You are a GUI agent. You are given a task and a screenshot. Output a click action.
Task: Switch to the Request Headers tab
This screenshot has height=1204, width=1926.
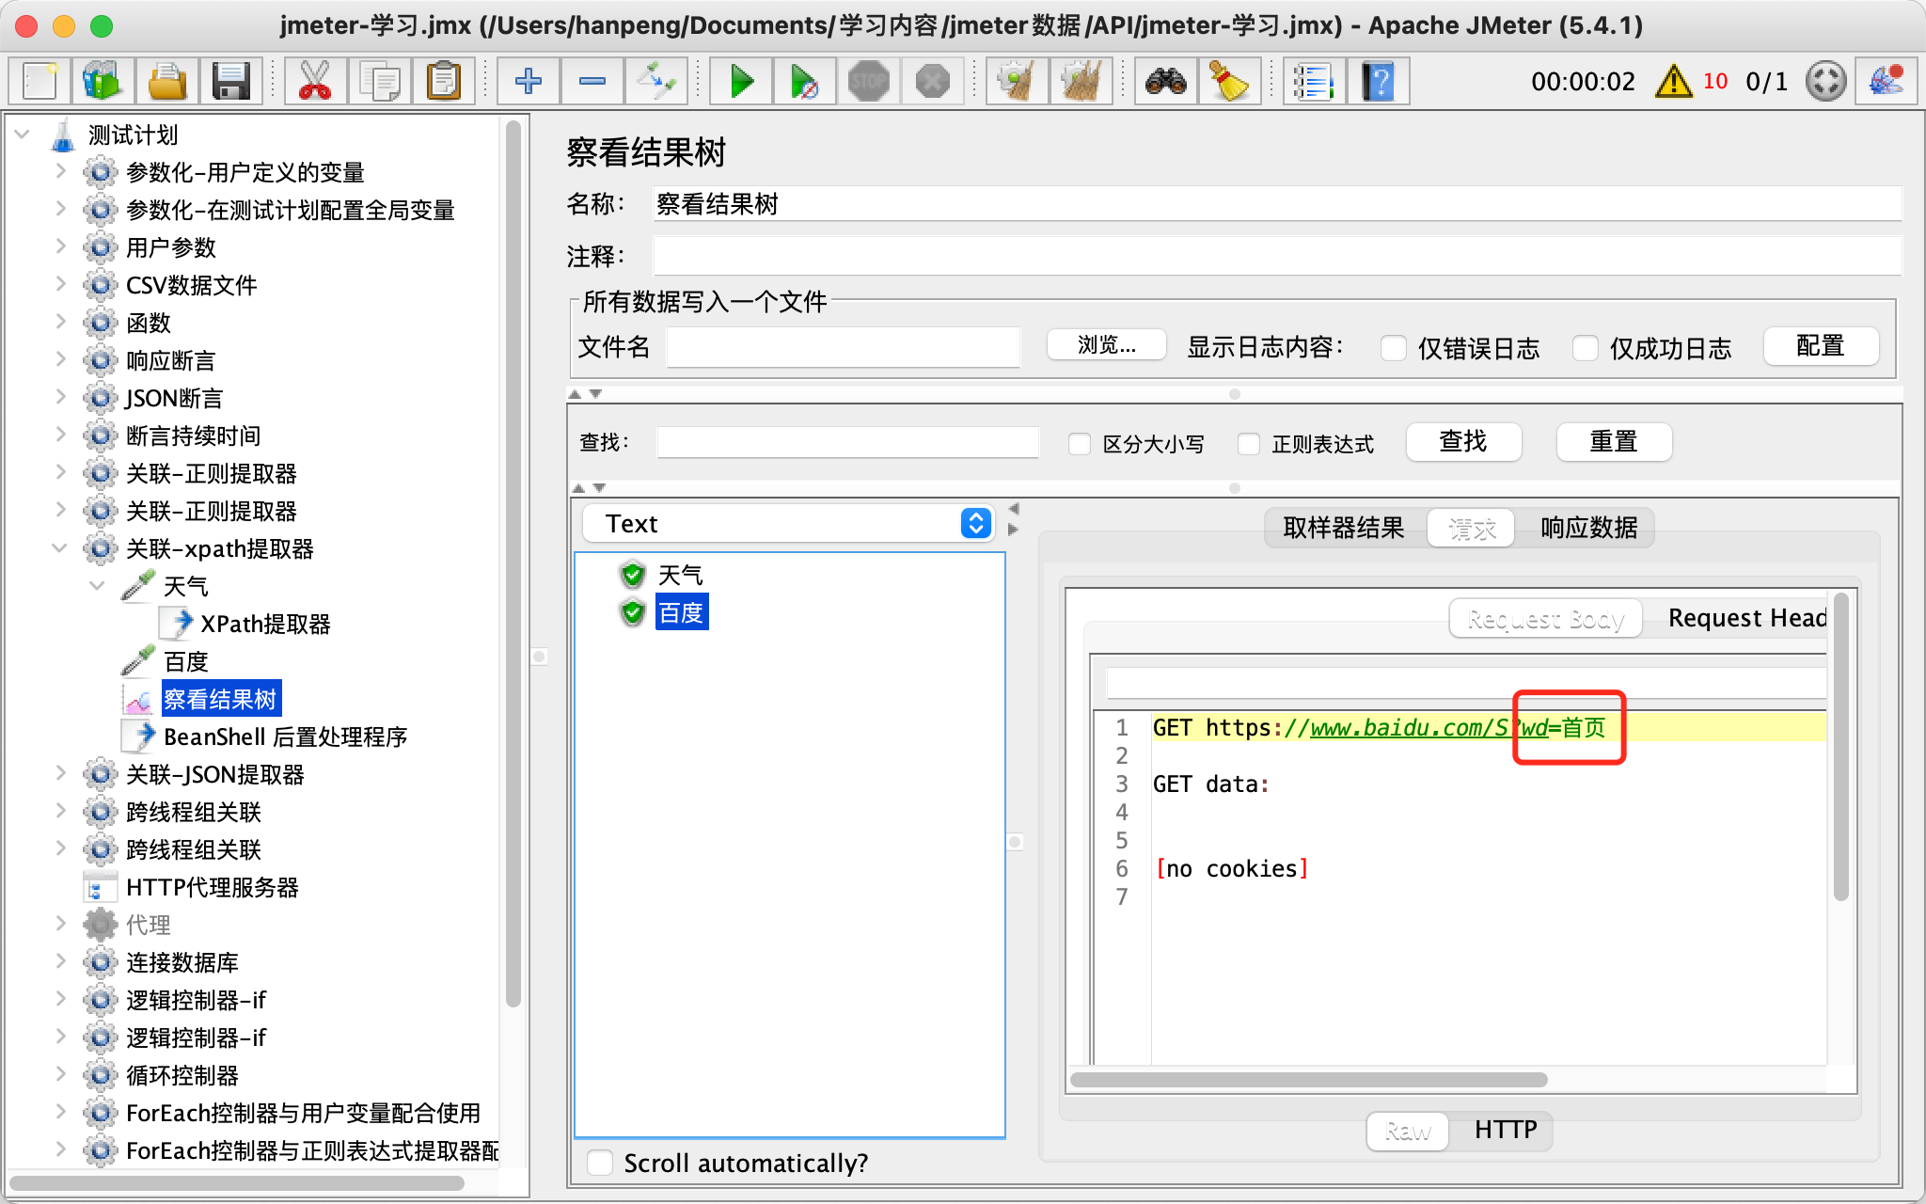coord(1744,618)
